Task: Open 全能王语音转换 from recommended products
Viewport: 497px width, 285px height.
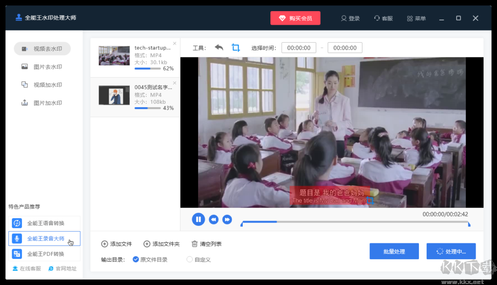Action: pyautogui.click(x=45, y=222)
